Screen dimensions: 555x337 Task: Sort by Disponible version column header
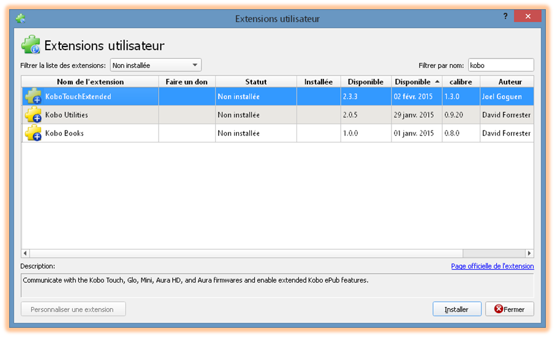coord(366,81)
